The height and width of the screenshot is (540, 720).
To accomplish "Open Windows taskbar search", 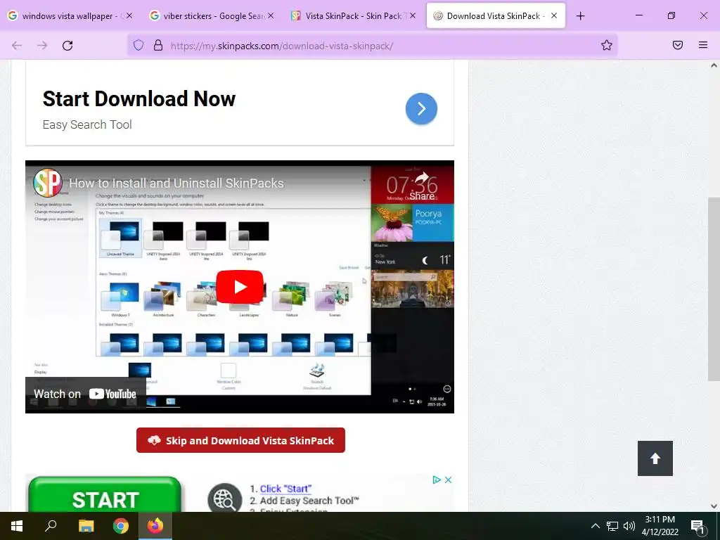I will coord(51,526).
